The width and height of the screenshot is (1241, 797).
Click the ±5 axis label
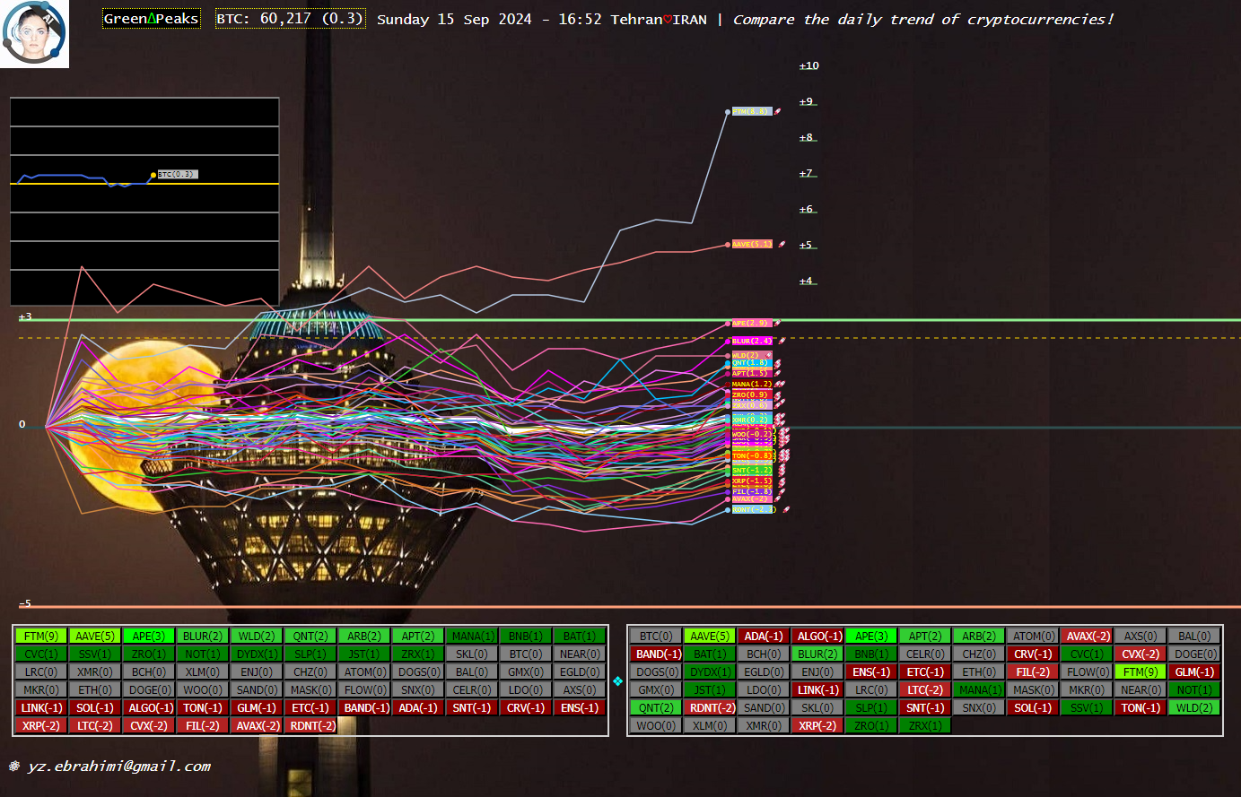click(806, 245)
